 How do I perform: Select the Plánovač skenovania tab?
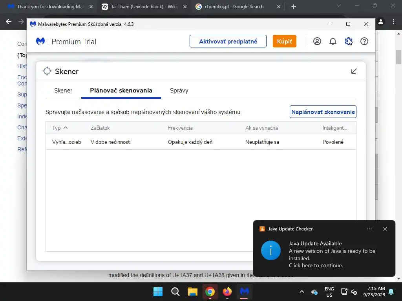pos(121,91)
